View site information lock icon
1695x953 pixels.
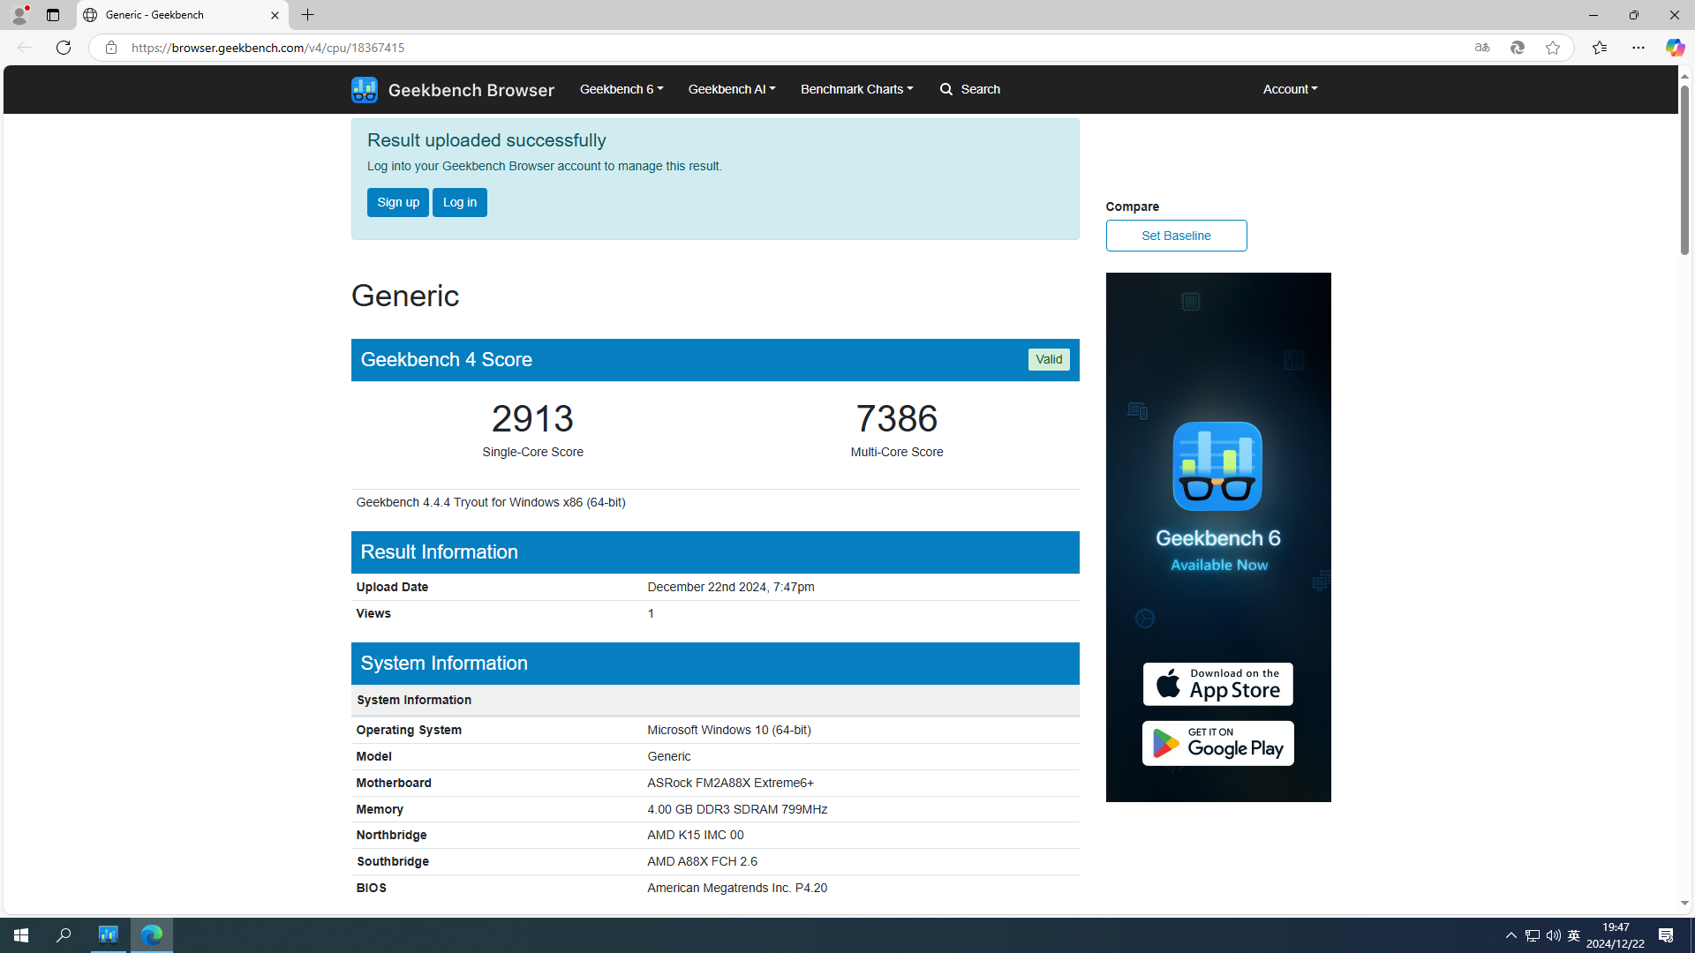[110, 48]
